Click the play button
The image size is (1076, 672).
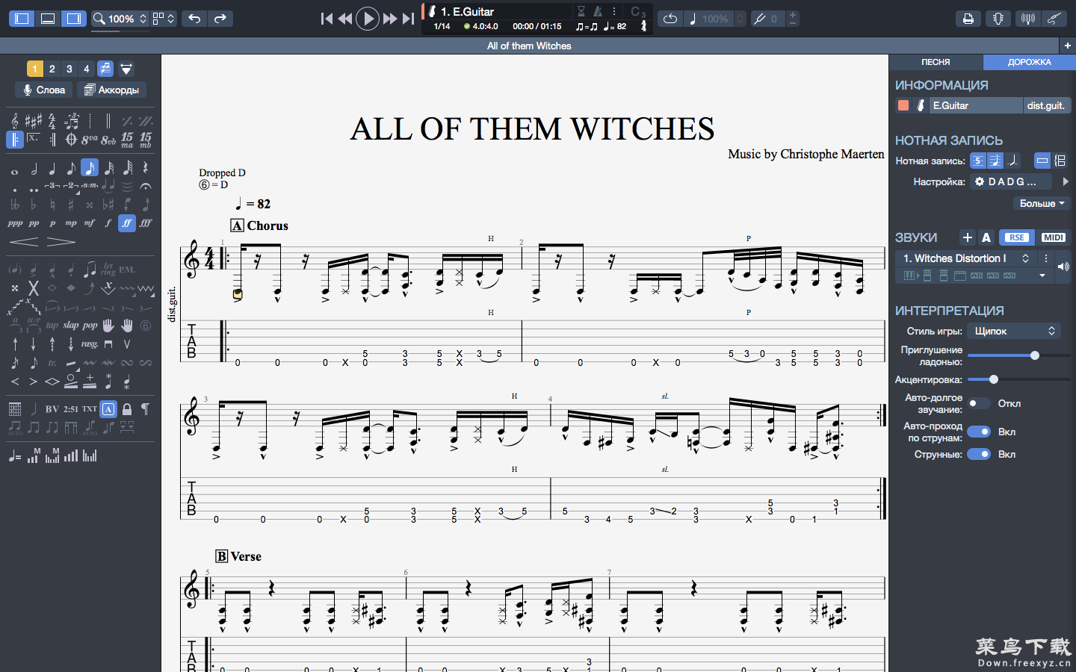point(367,19)
